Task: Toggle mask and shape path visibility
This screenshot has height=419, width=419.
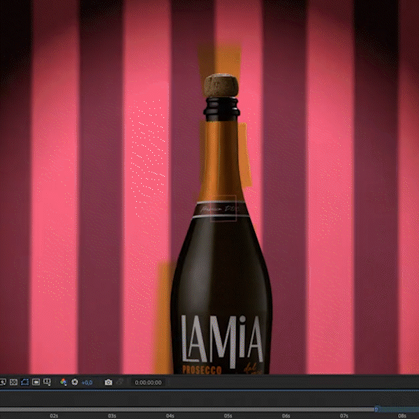Action: click(x=25, y=382)
